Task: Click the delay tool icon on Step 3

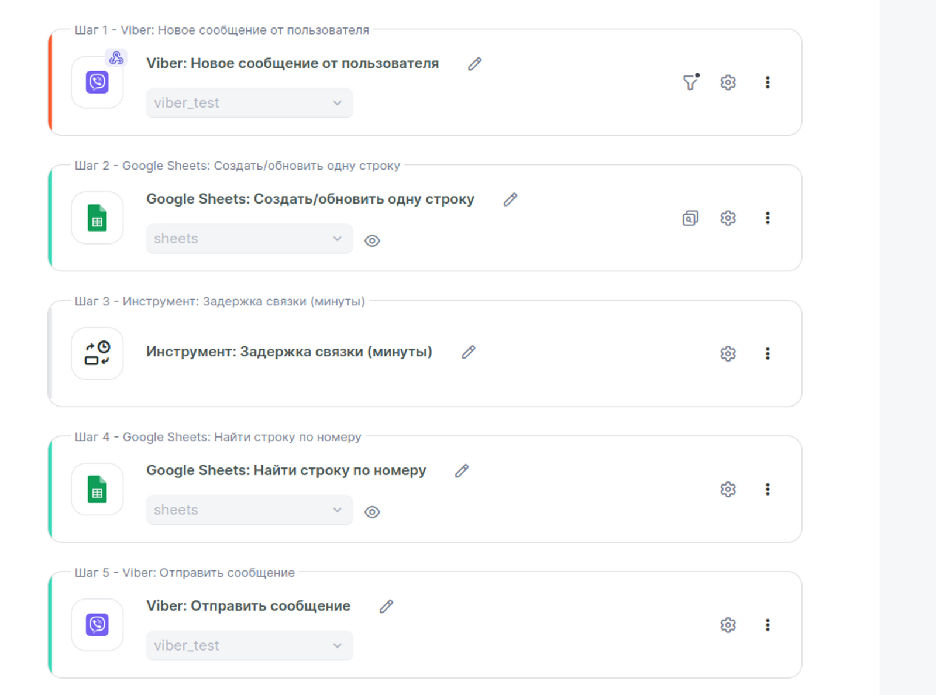Action: (97, 353)
